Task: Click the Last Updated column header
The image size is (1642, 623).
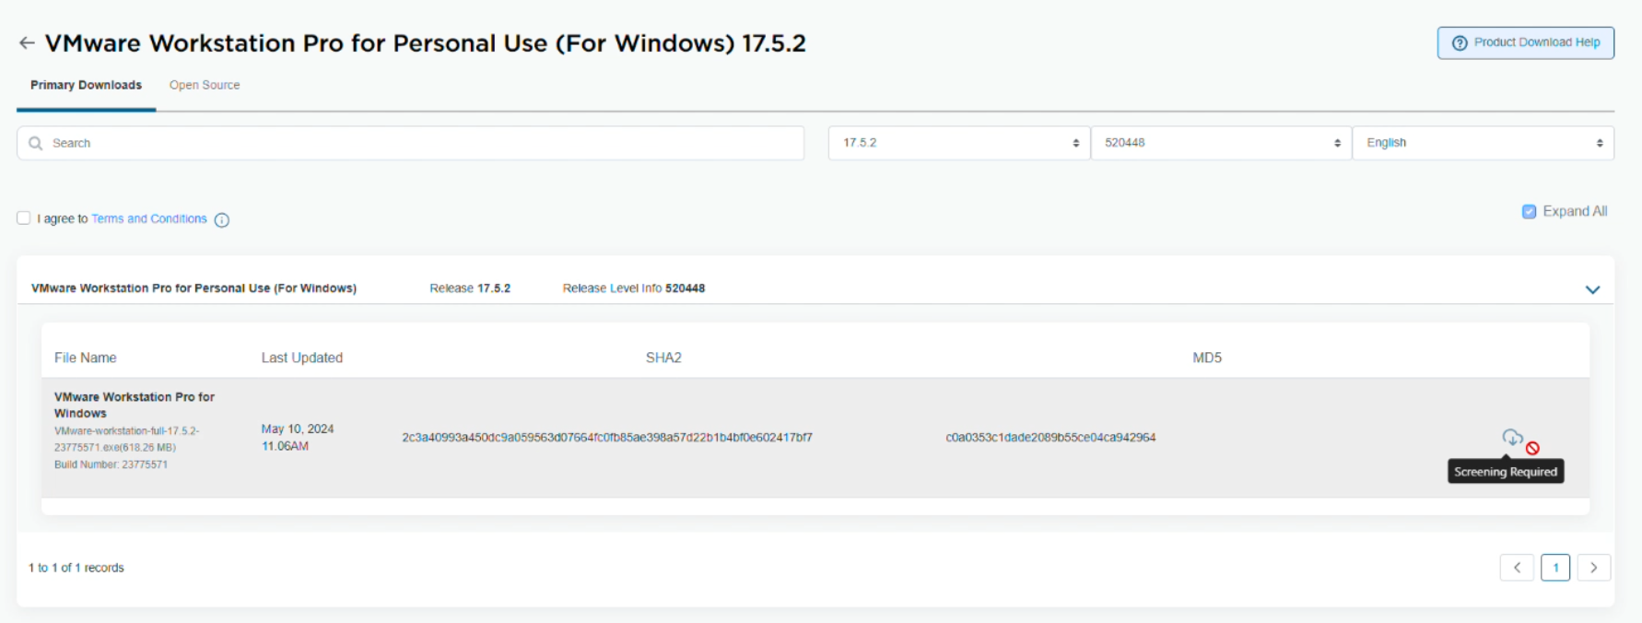Action: [302, 358]
